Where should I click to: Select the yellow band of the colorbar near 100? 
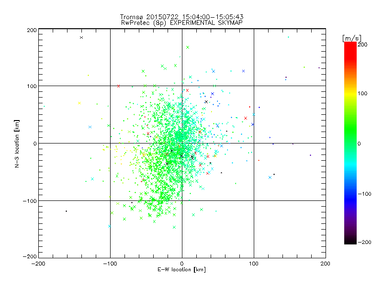coord(350,93)
